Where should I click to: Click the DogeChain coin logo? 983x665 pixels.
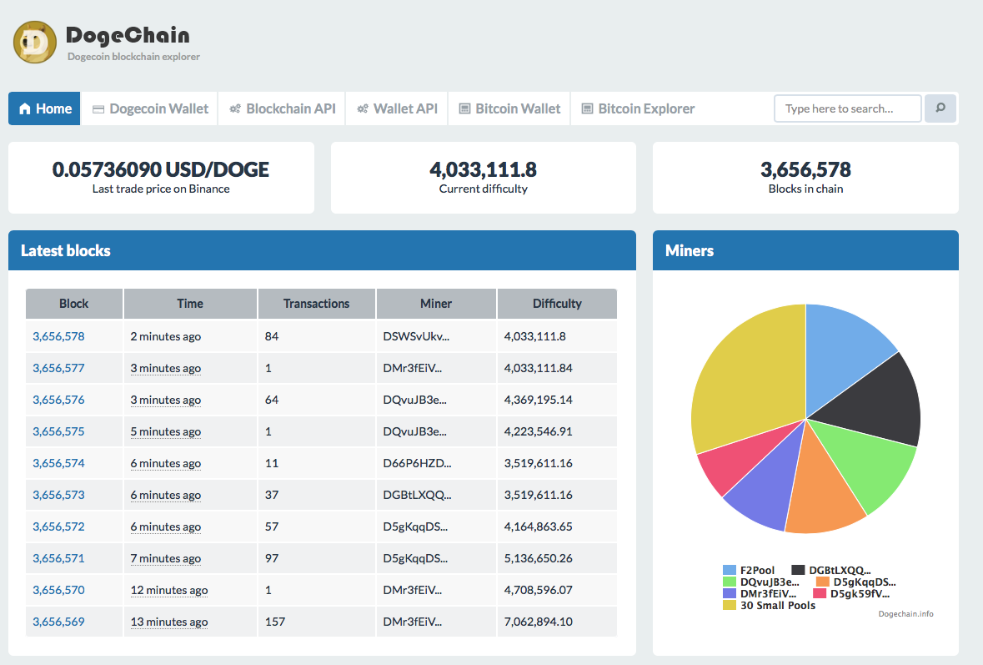[x=35, y=42]
